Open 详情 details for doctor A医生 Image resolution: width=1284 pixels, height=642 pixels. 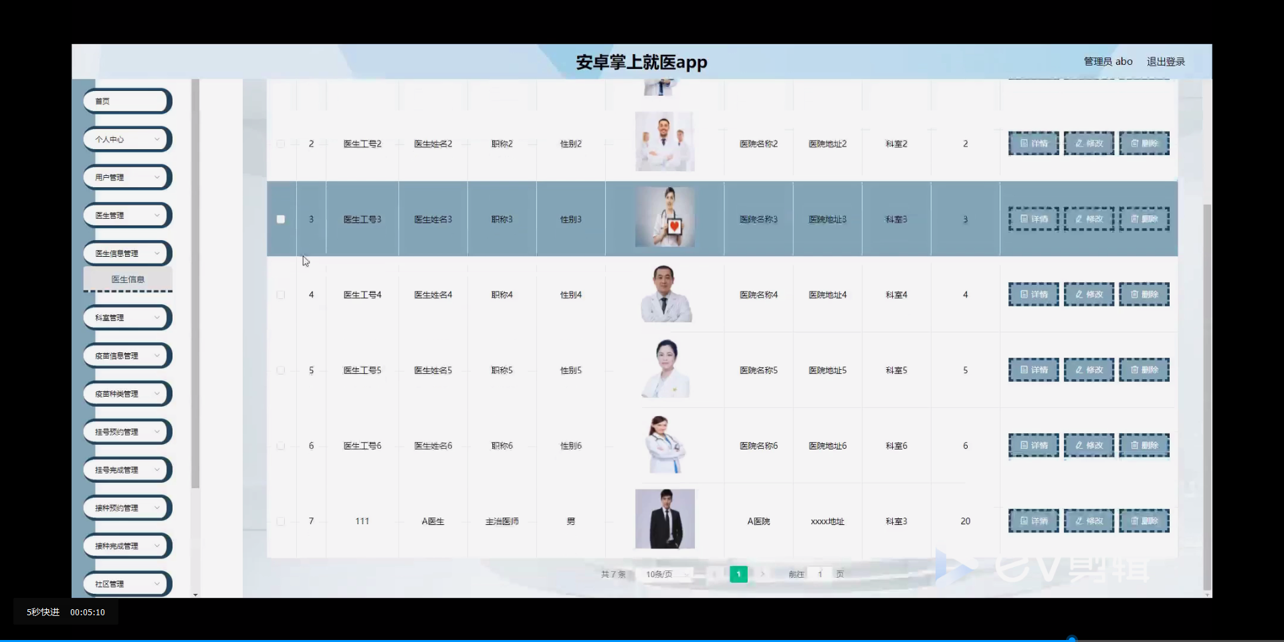[1033, 521]
